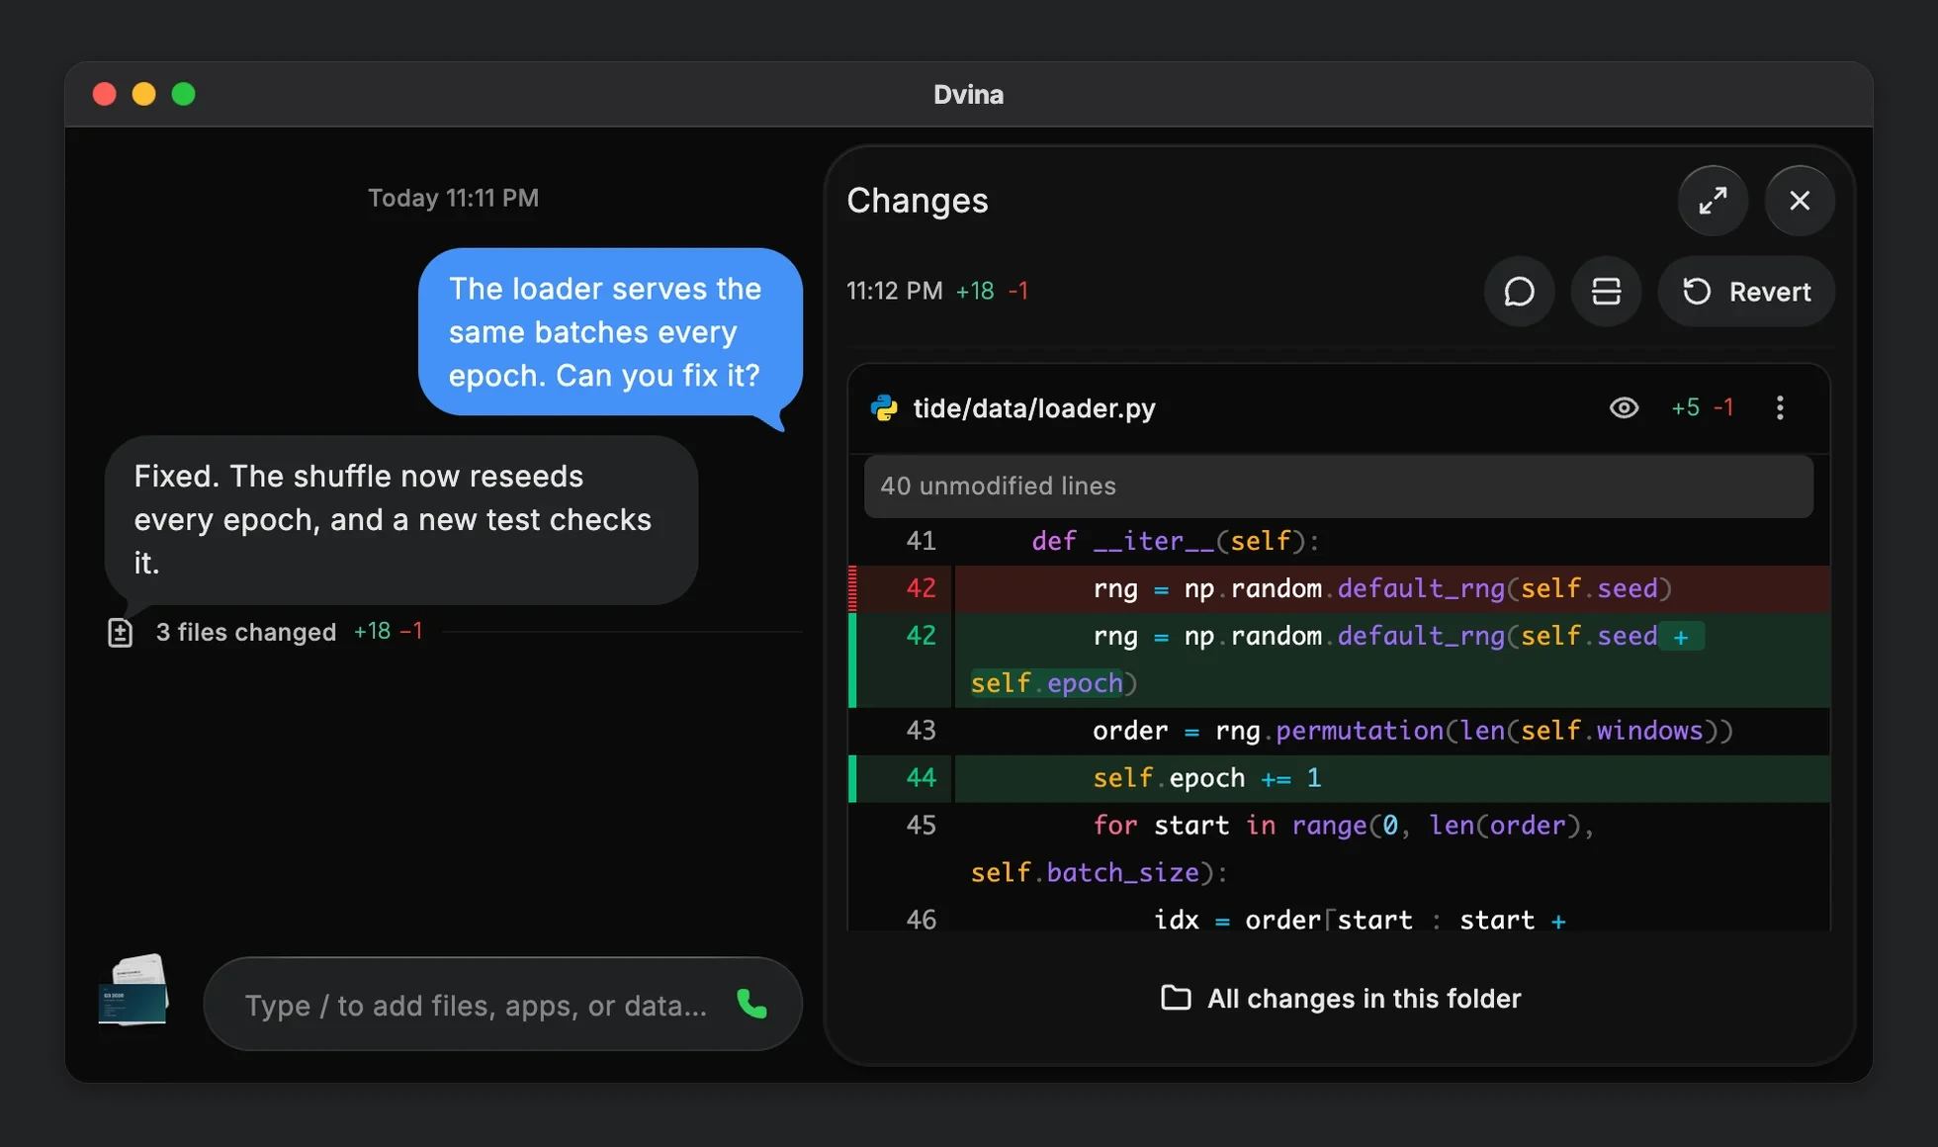Revert the 11:12 PM changes
1938x1147 pixels.
1746,292
